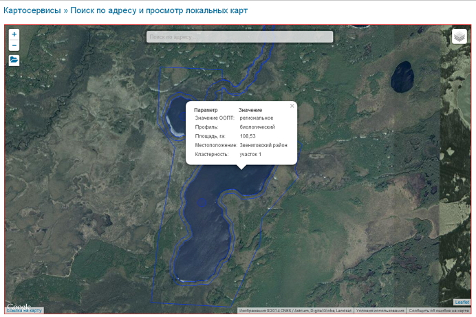Click the Кластерность label
Screen dimensions: 476x317
coord(212,155)
